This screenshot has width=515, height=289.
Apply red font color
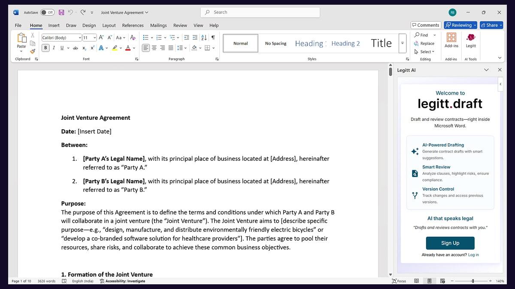click(x=128, y=48)
